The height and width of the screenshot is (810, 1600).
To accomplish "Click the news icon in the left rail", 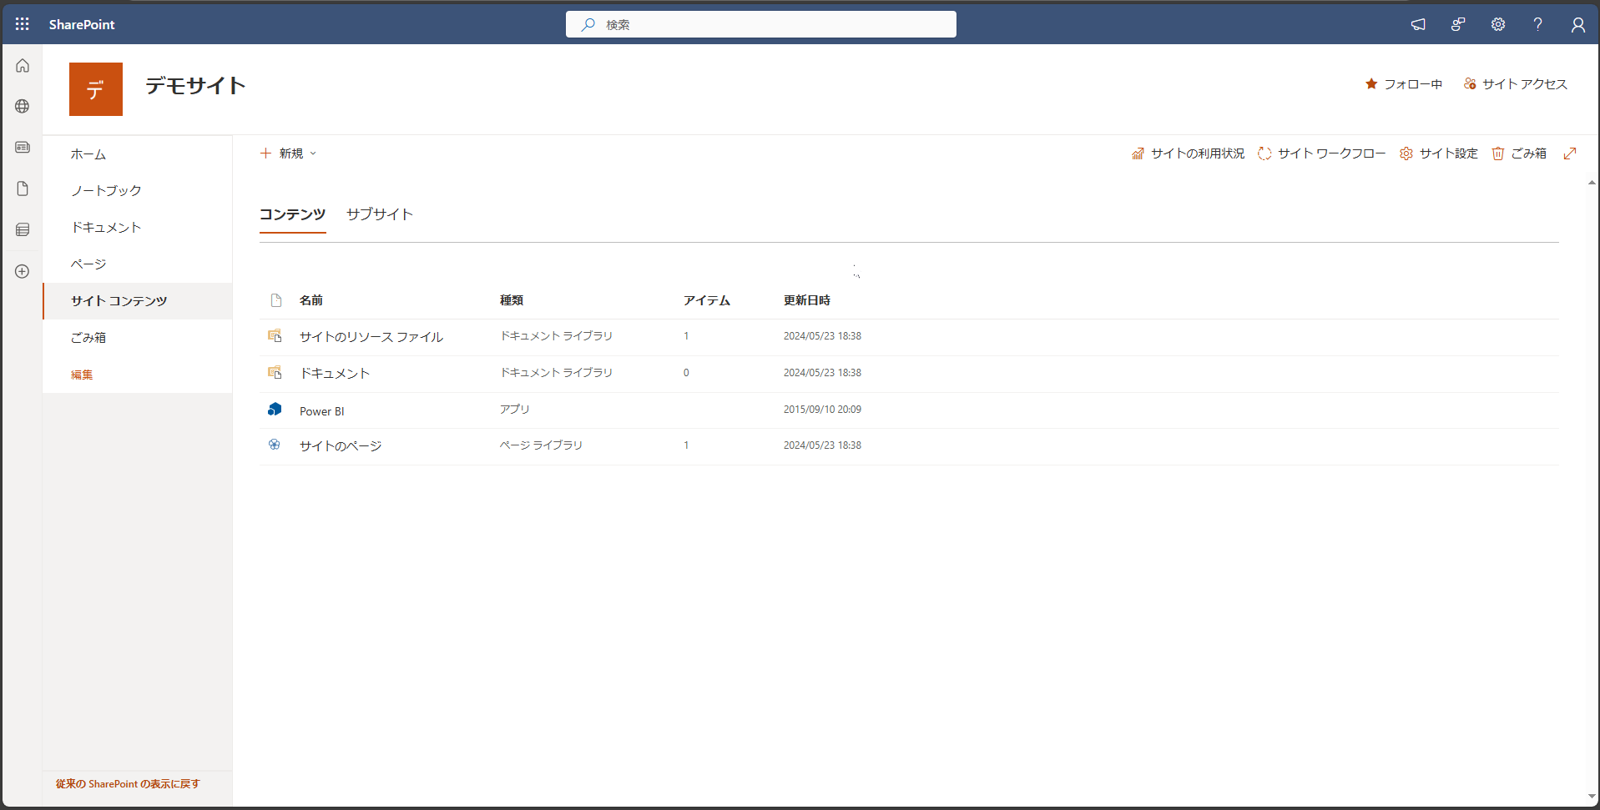I will click(22, 148).
